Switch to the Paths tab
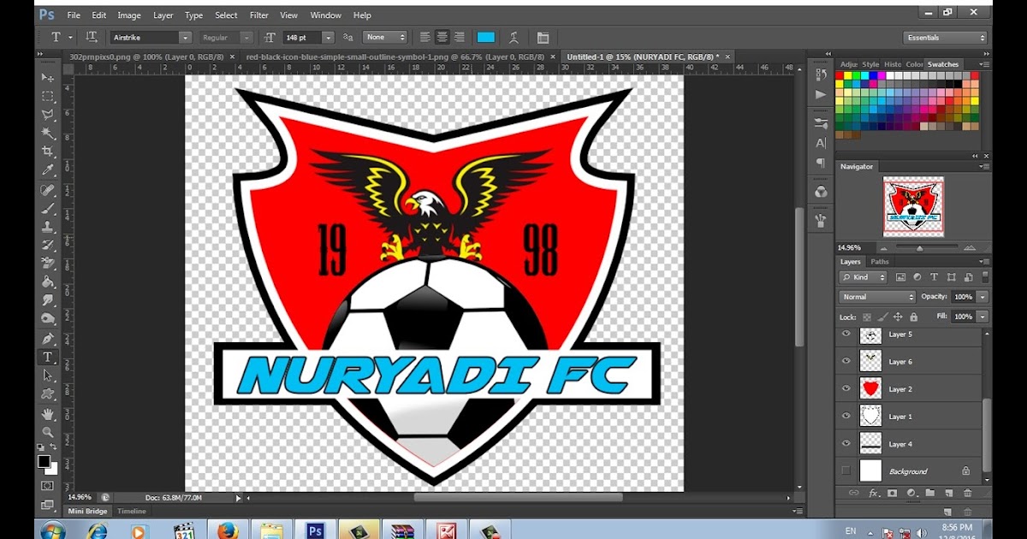Image resolution: width=1027 pixels, height=539 pixels. [880, 262]
